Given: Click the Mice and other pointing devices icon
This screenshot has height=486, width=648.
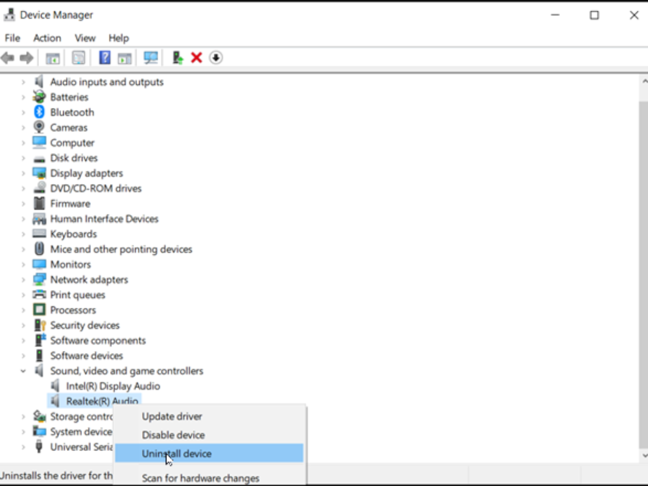Looking at the screenshot, I should coord(39,249).
